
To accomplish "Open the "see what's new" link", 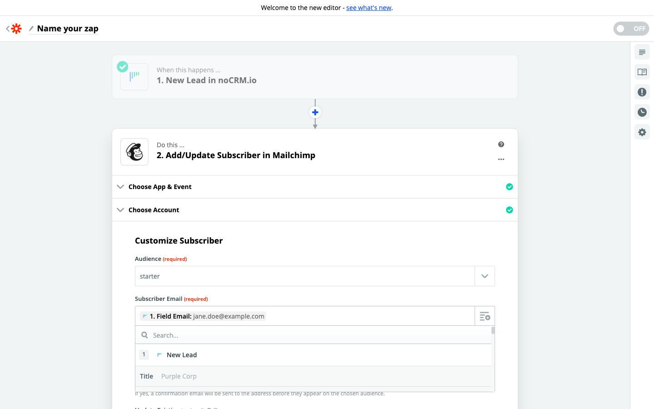I will (x=369, y=8).
